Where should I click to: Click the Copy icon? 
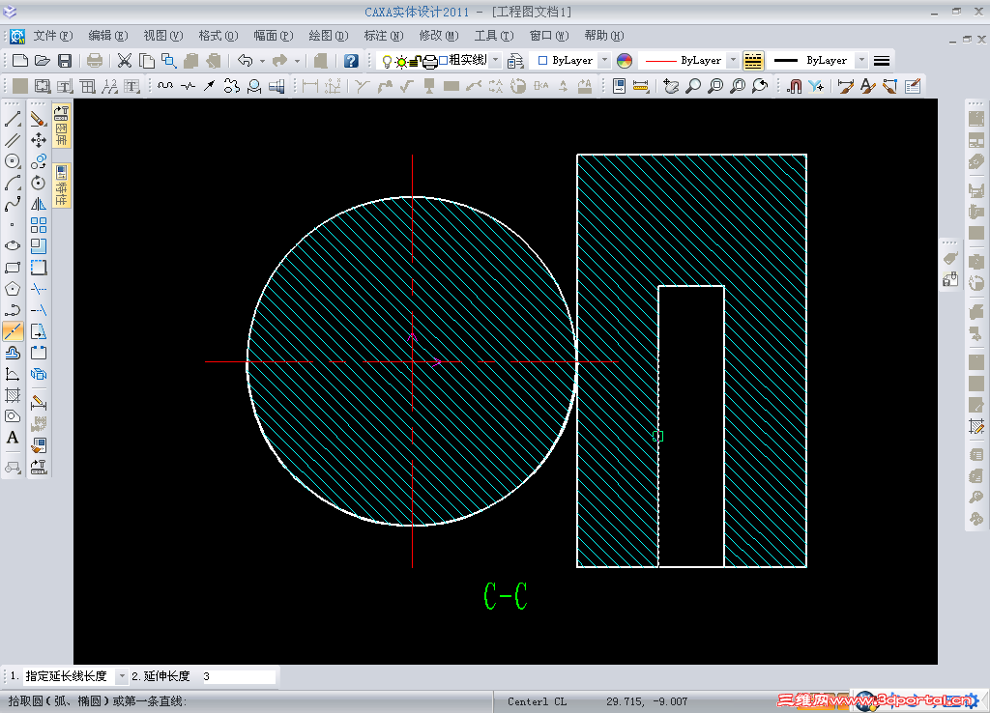147,61
